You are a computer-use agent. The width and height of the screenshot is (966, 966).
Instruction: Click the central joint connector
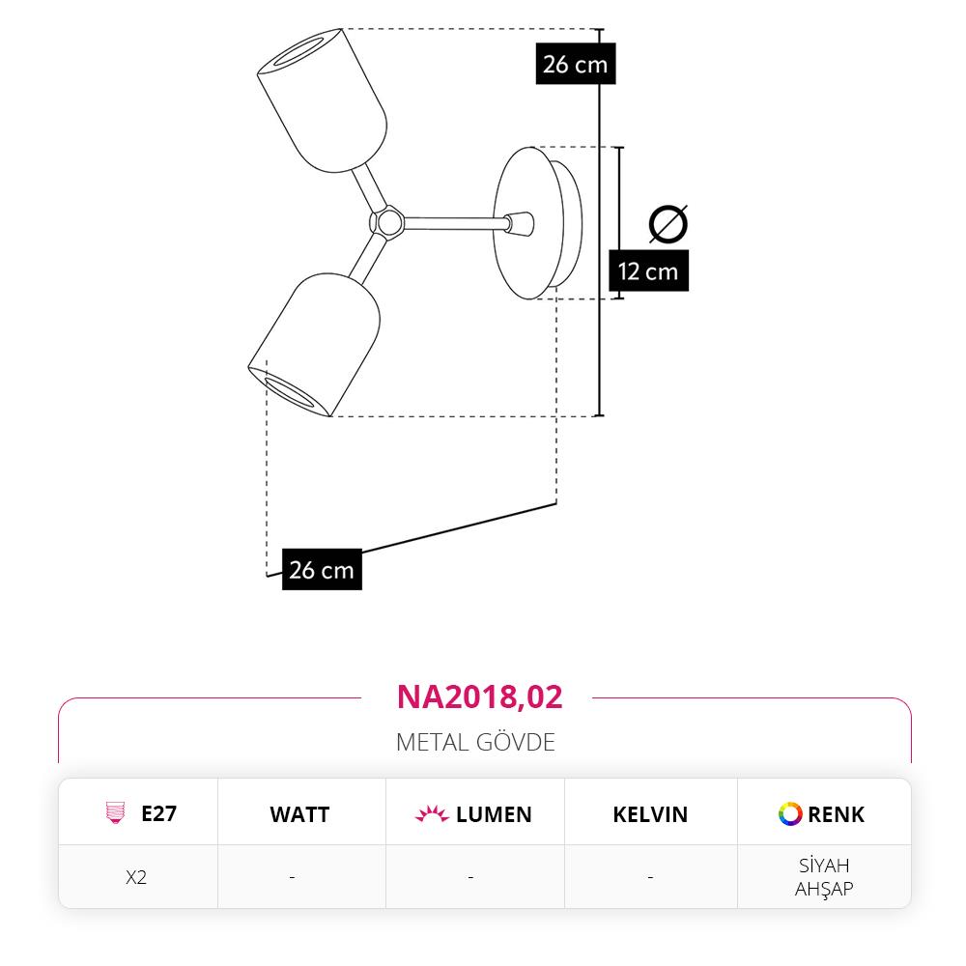click(x=387, y=222)
